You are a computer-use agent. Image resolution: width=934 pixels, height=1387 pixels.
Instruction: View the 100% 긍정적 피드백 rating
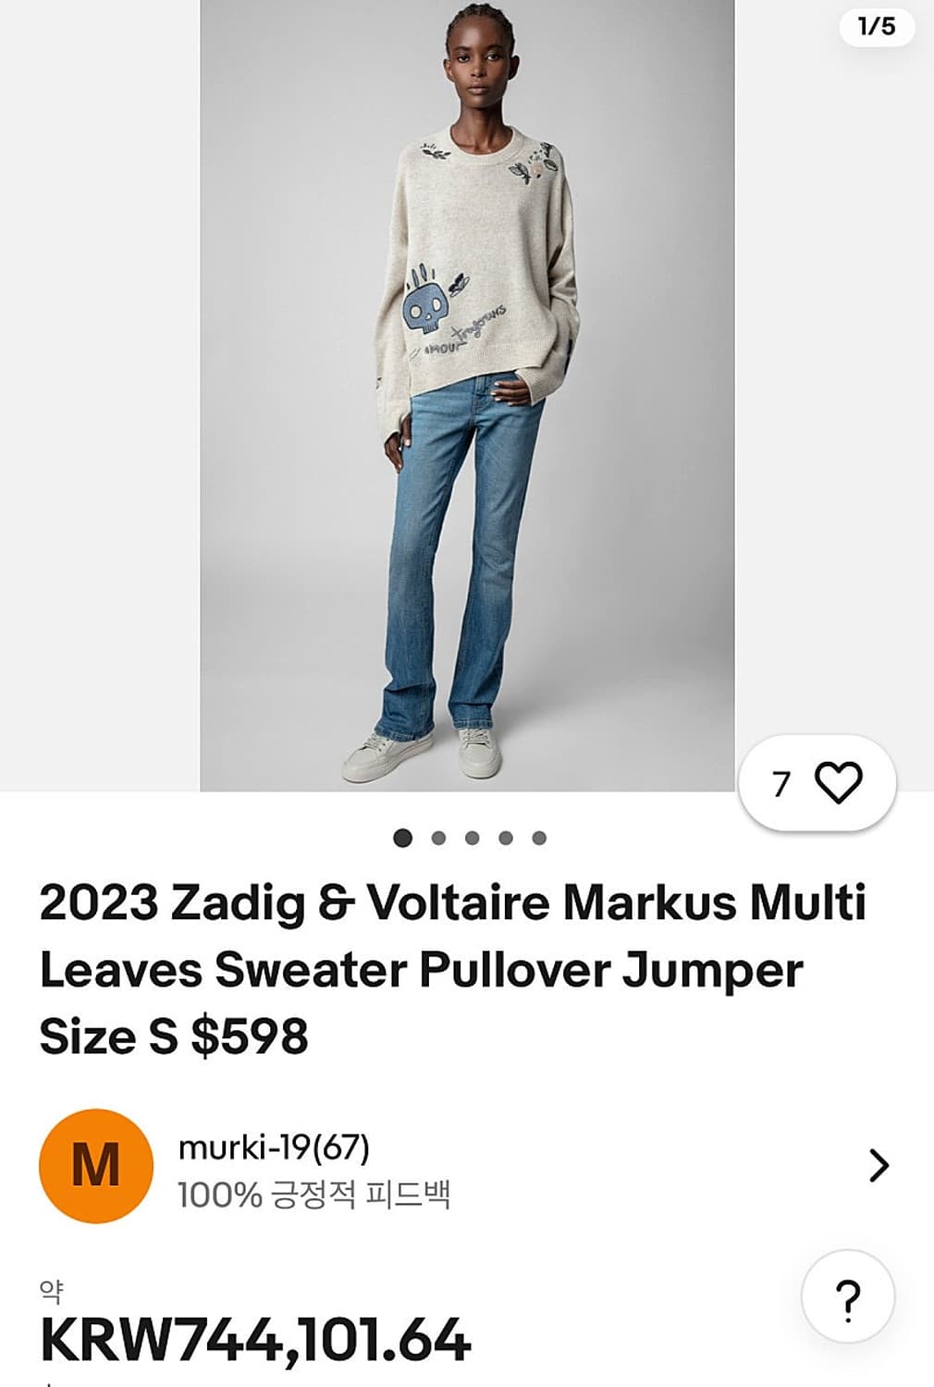tap(314, 1195)
